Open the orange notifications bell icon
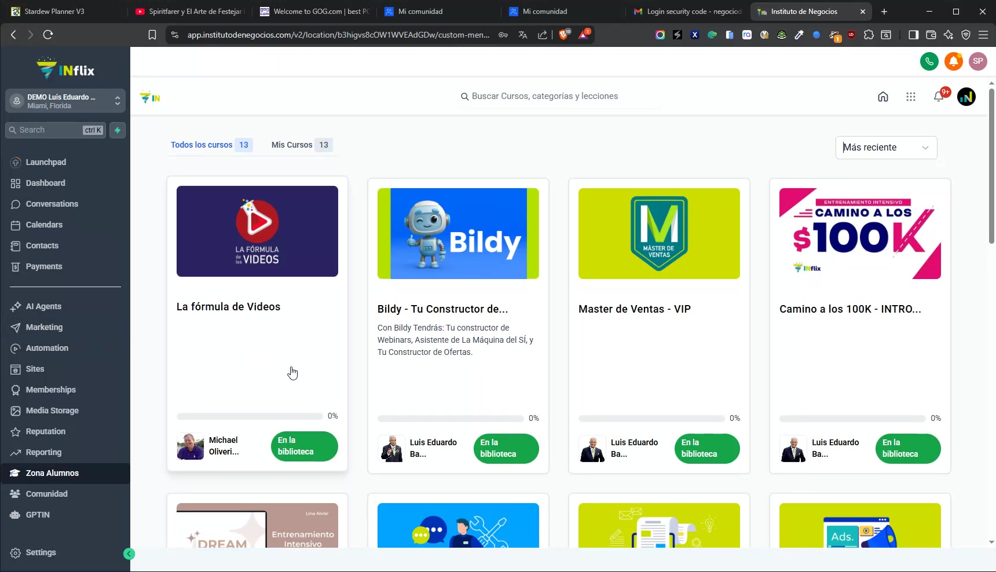Screen dimensions: 996x572 click(953, 61)
